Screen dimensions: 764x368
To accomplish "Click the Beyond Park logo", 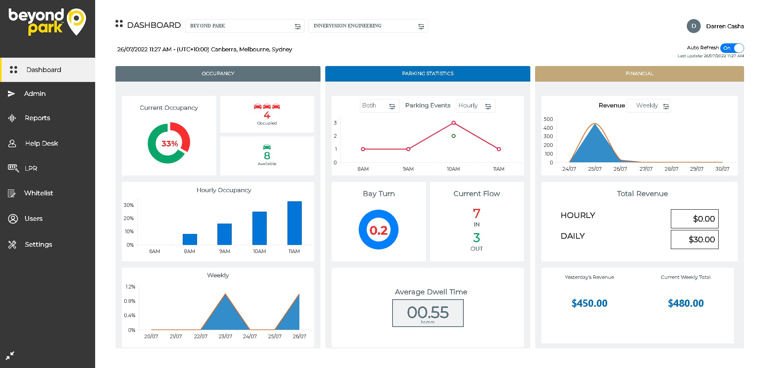I will pos(47,22).
